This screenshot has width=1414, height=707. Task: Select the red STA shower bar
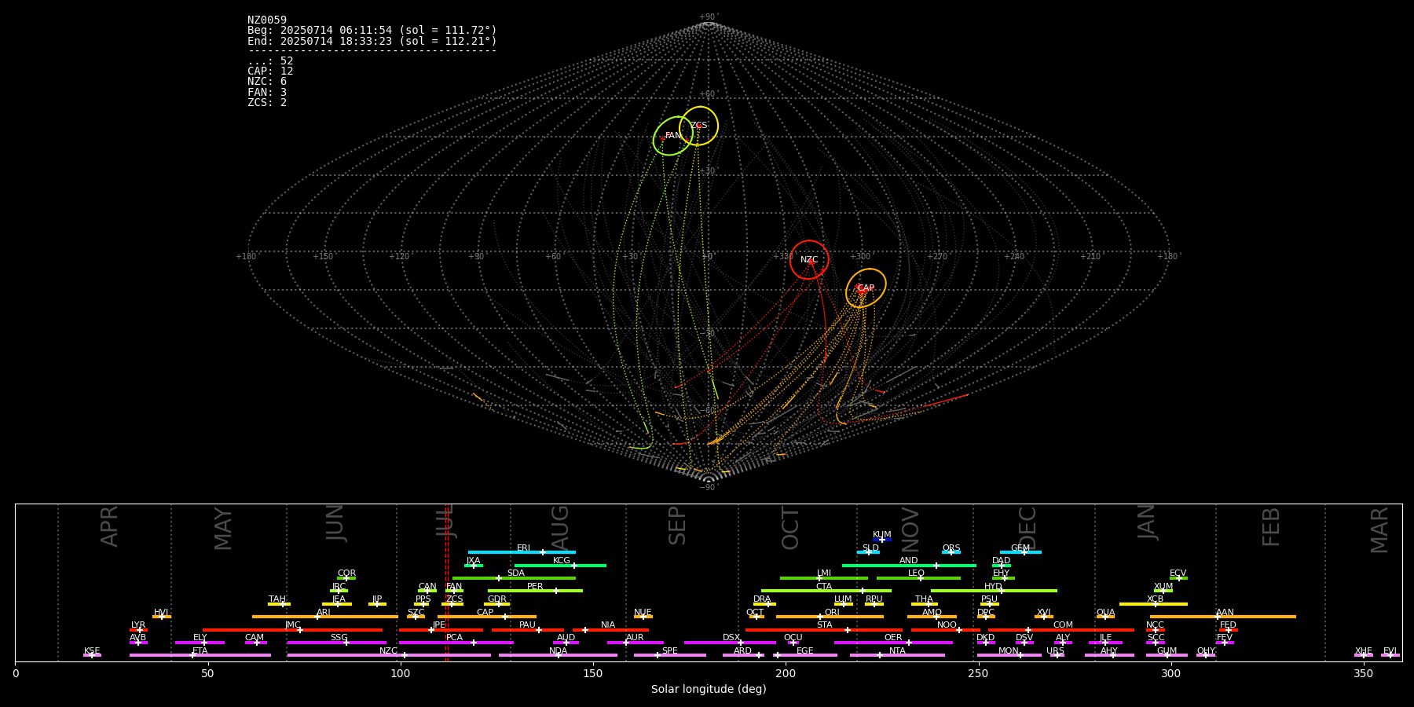point(824,629)
